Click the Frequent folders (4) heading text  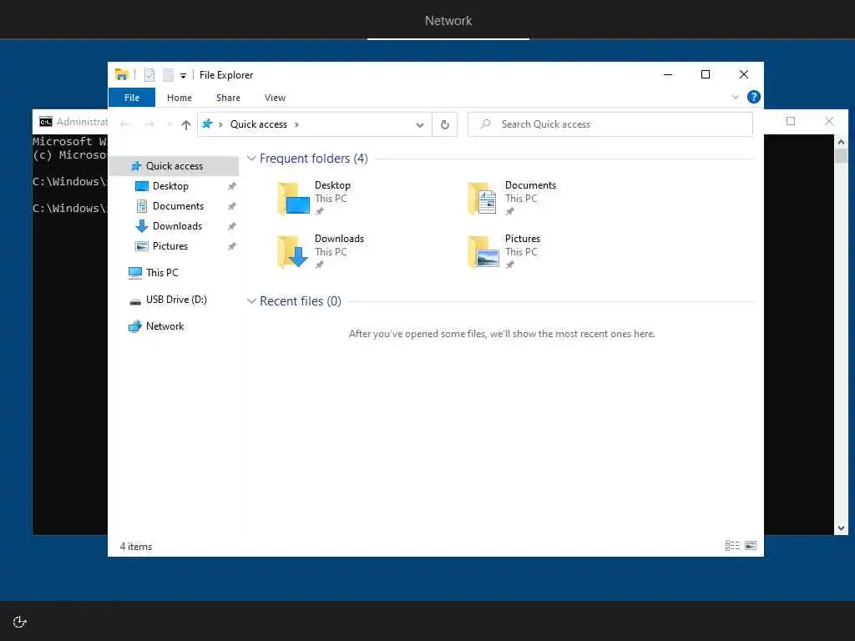coord(314,159)
